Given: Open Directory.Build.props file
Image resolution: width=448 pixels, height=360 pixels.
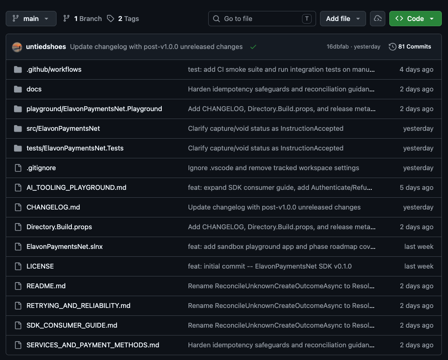Looking at the screenshot, I should point(59,227).
